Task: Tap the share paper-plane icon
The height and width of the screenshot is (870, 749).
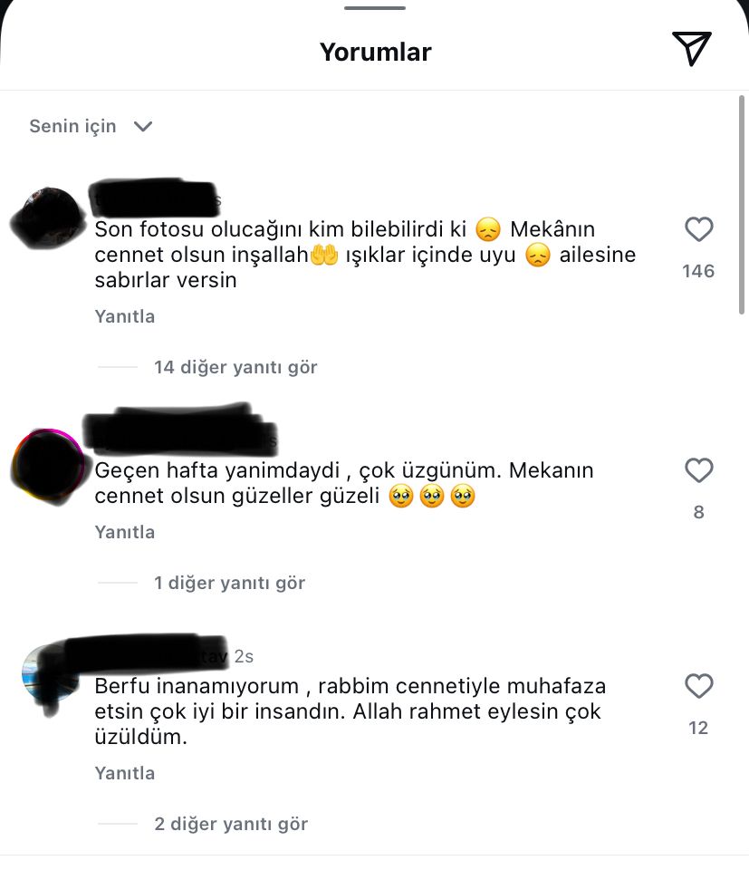Action: [691, 49]
